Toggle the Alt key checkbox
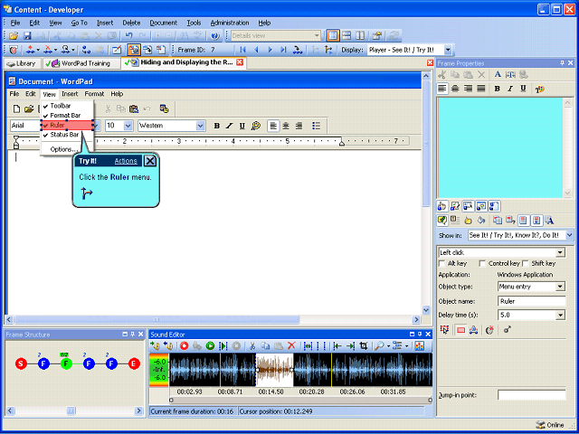 [441, 263]
